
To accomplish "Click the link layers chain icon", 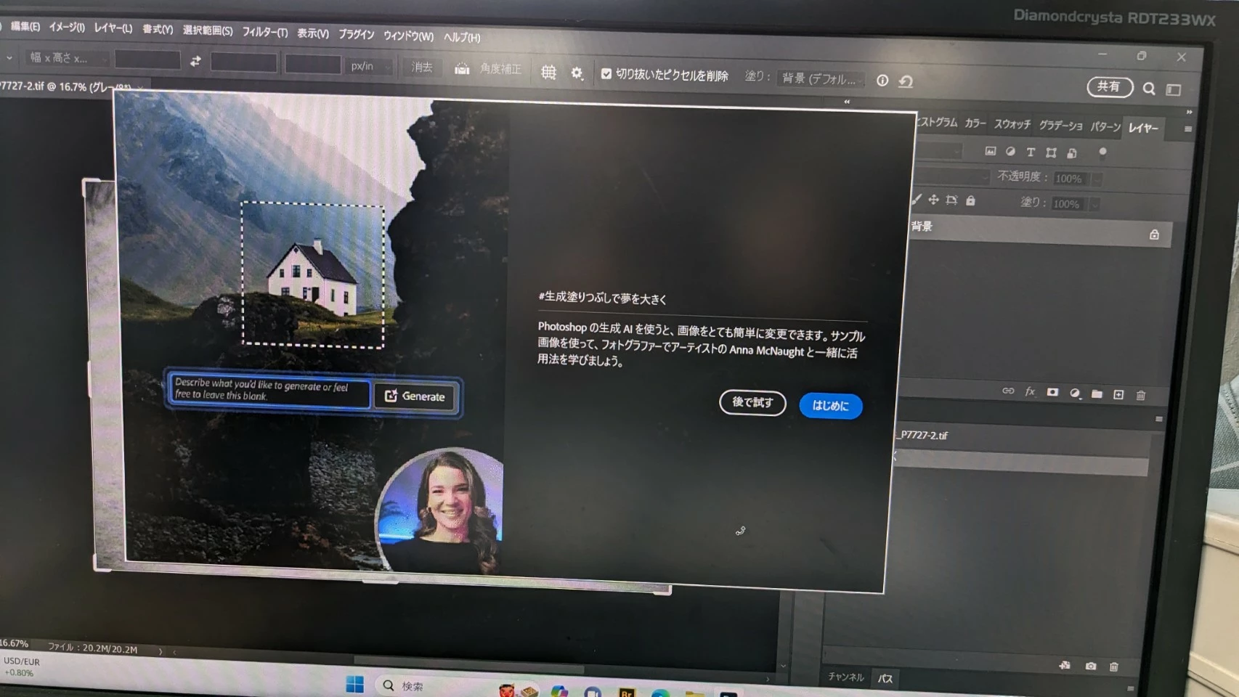I will click(x=1008, y=391).
